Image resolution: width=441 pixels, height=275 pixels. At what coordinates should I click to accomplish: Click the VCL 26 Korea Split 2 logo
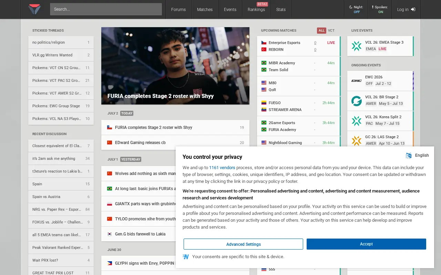coord(357,121)
